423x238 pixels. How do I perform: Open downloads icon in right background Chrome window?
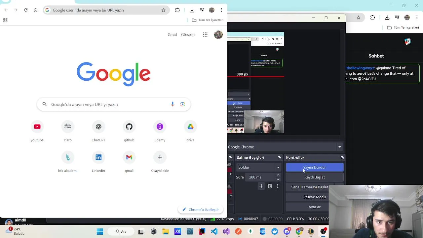387,17
